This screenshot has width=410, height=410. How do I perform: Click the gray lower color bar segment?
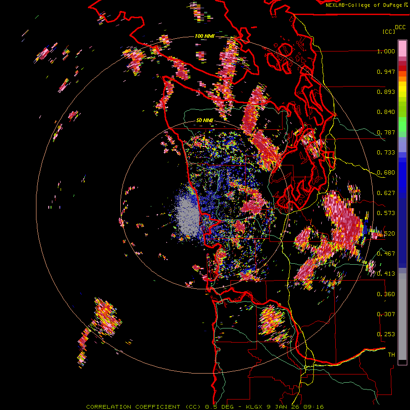(x=402, y=317)
